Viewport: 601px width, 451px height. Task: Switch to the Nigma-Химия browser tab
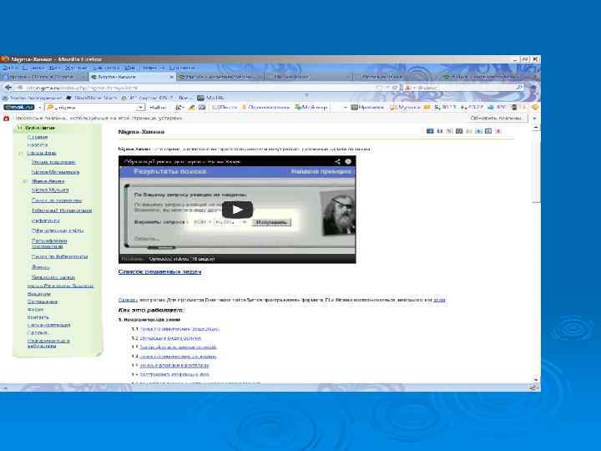(x=132, y=77)
